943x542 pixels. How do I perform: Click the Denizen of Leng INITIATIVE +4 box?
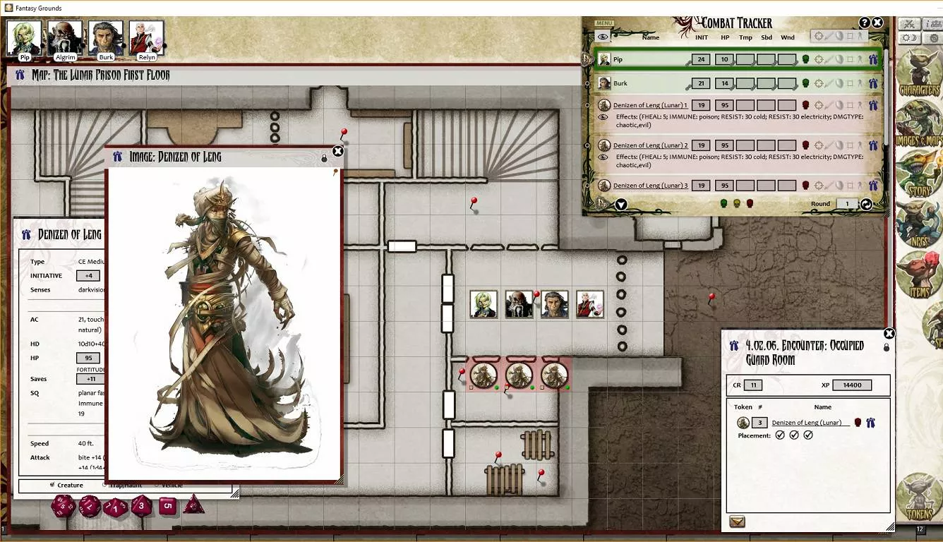(88, 276)
